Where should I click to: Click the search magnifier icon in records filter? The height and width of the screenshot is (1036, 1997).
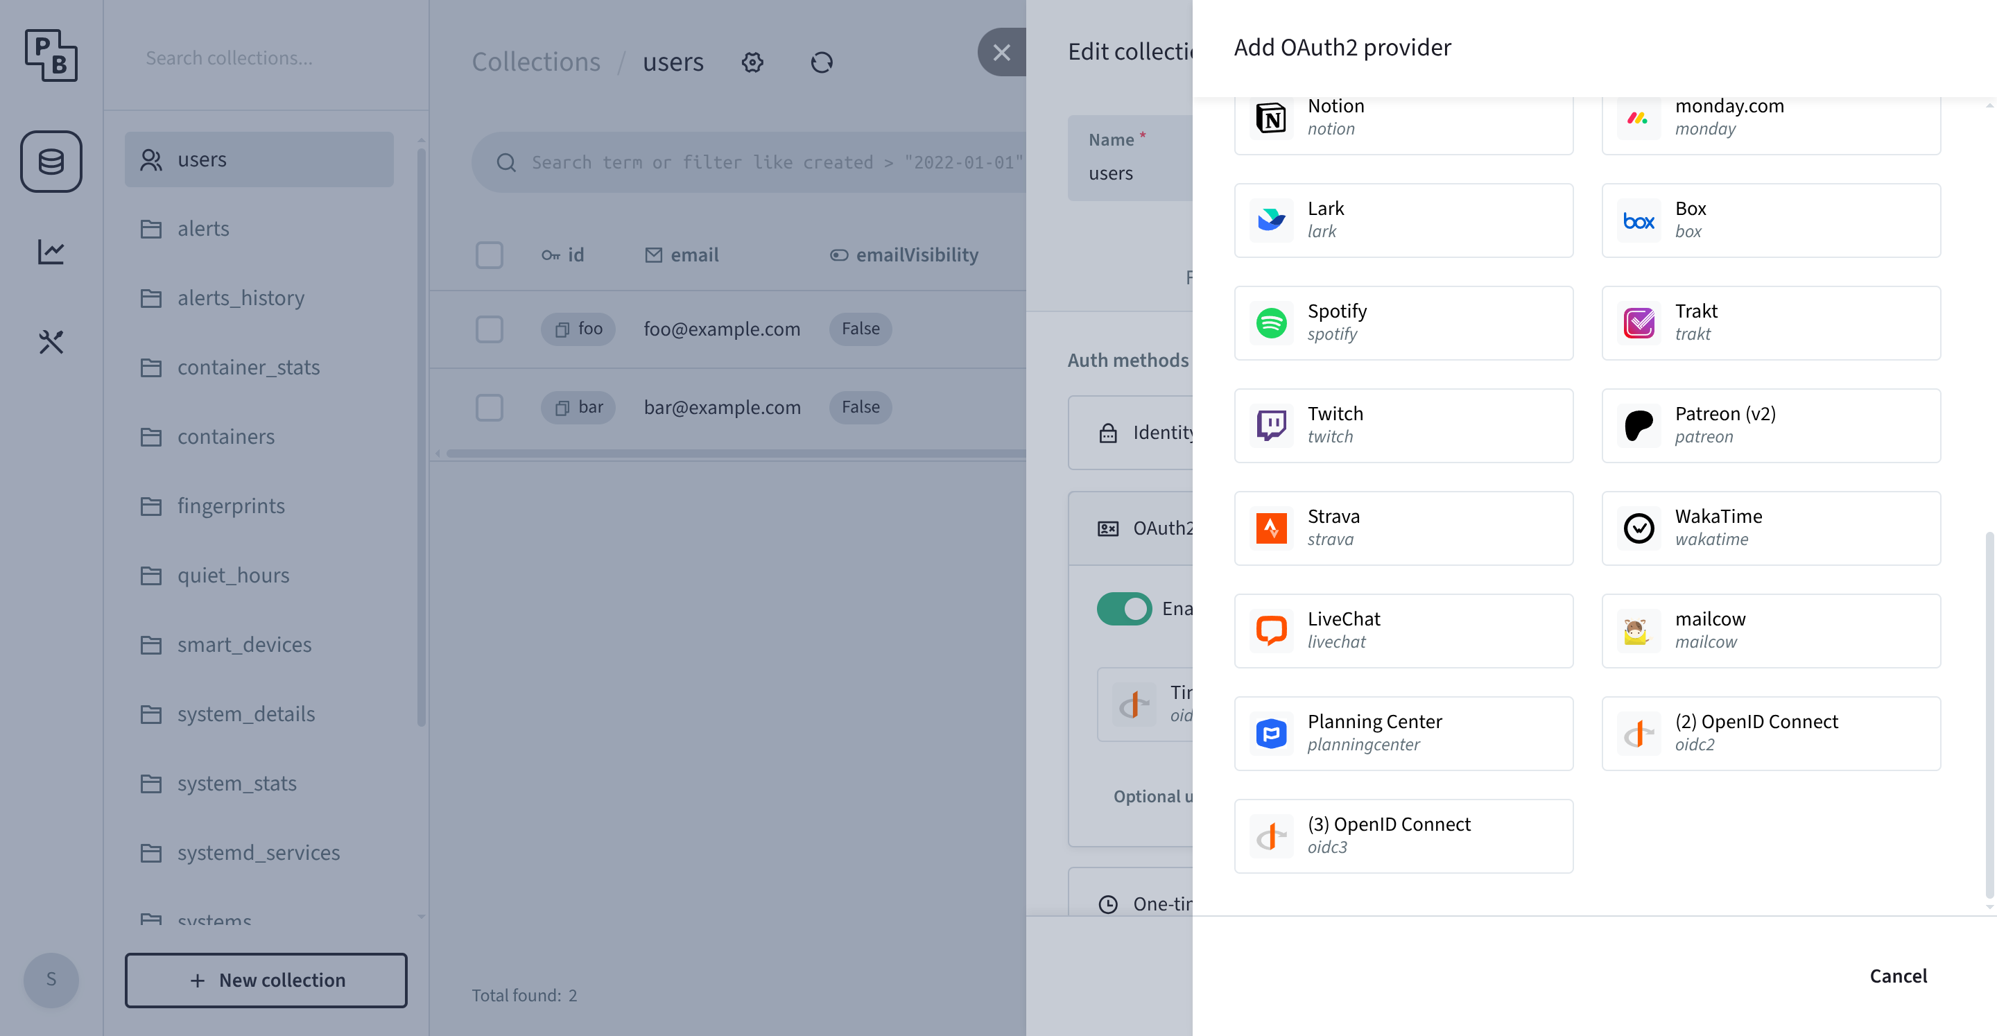point(506,162)
